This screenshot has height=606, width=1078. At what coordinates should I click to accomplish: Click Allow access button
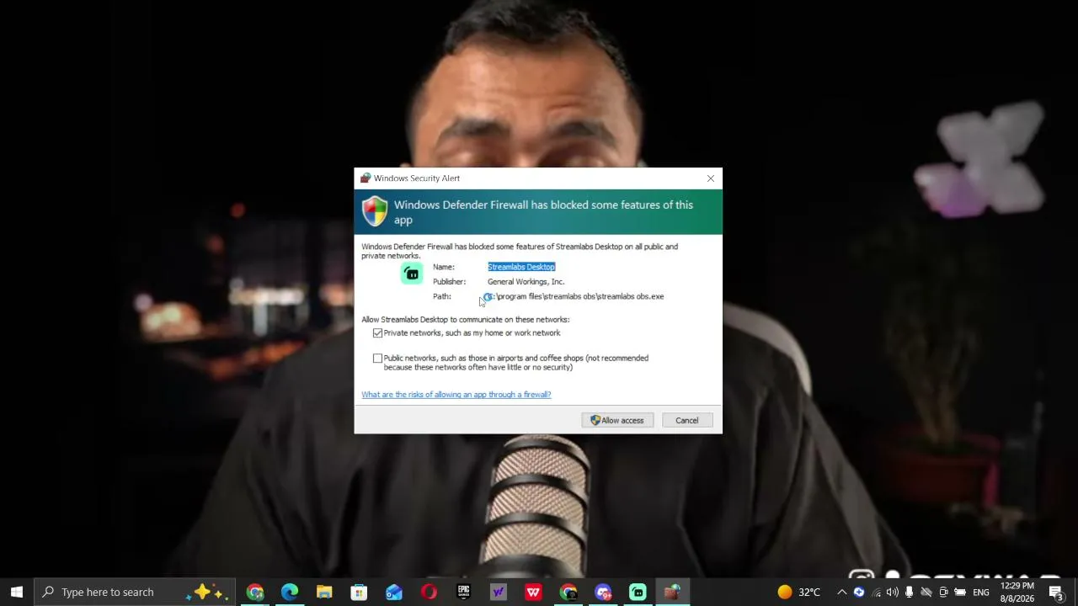[x=617, y=420]
